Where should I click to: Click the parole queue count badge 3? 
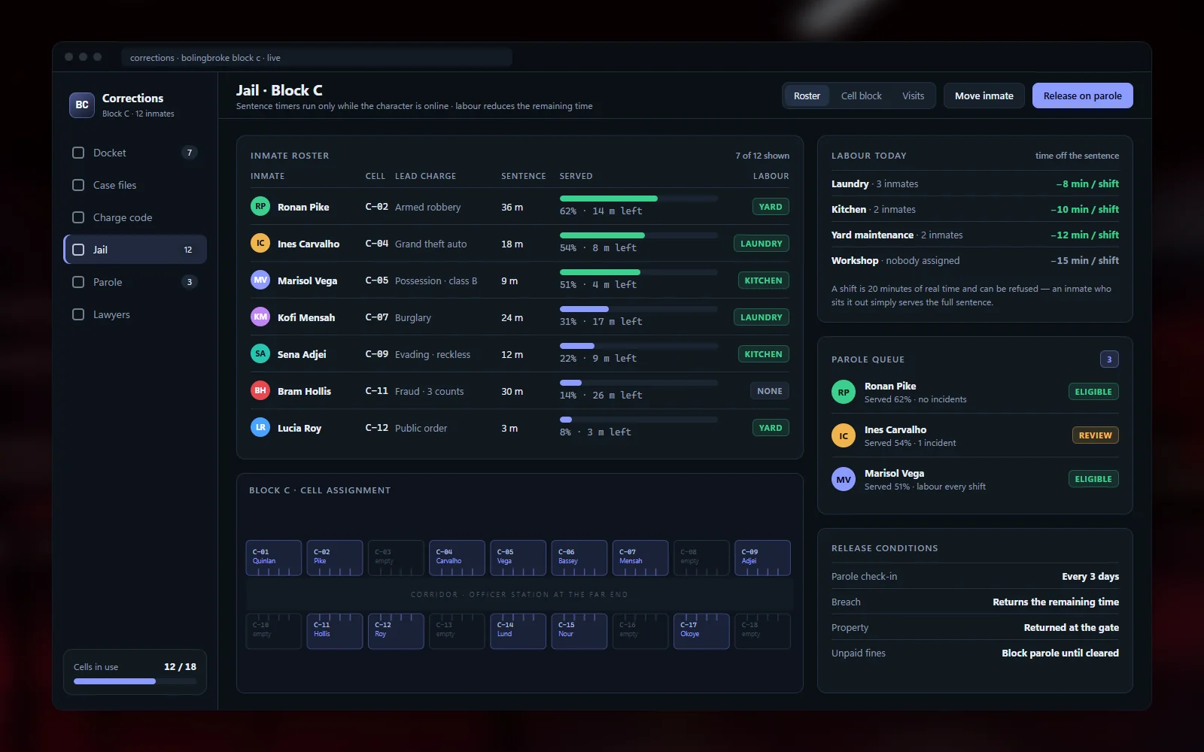pos(1109,359)
